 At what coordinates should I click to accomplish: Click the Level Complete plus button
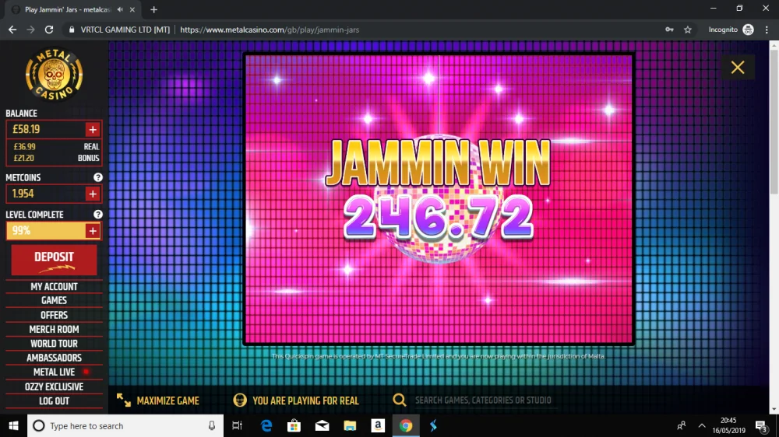pyautogui.click(x=93, y=231)
